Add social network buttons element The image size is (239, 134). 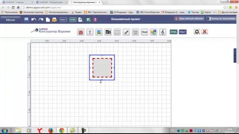(153, 32)
